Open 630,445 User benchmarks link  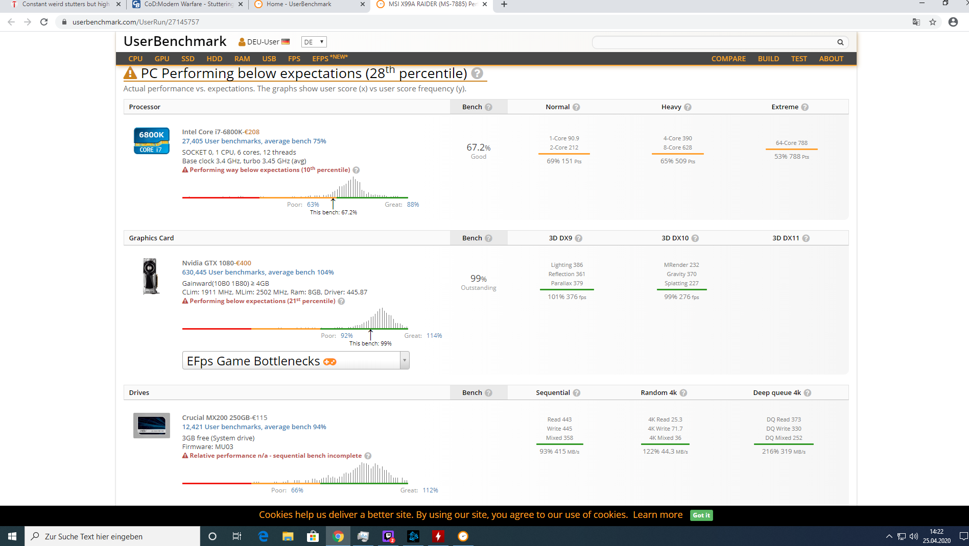(258, 272)
